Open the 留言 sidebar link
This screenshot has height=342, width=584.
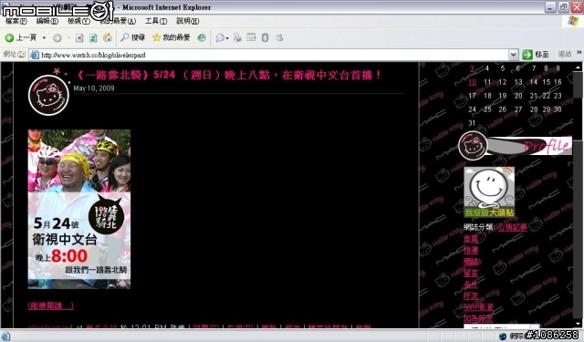[471, 273]
